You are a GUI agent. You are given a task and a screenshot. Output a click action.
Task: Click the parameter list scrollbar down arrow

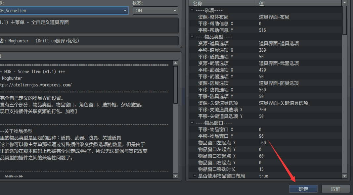pos(344,176)
